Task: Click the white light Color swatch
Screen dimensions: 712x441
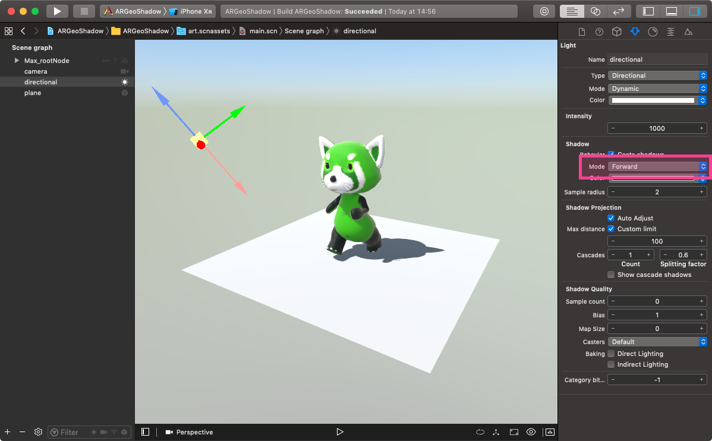Action: coord(653,100)
